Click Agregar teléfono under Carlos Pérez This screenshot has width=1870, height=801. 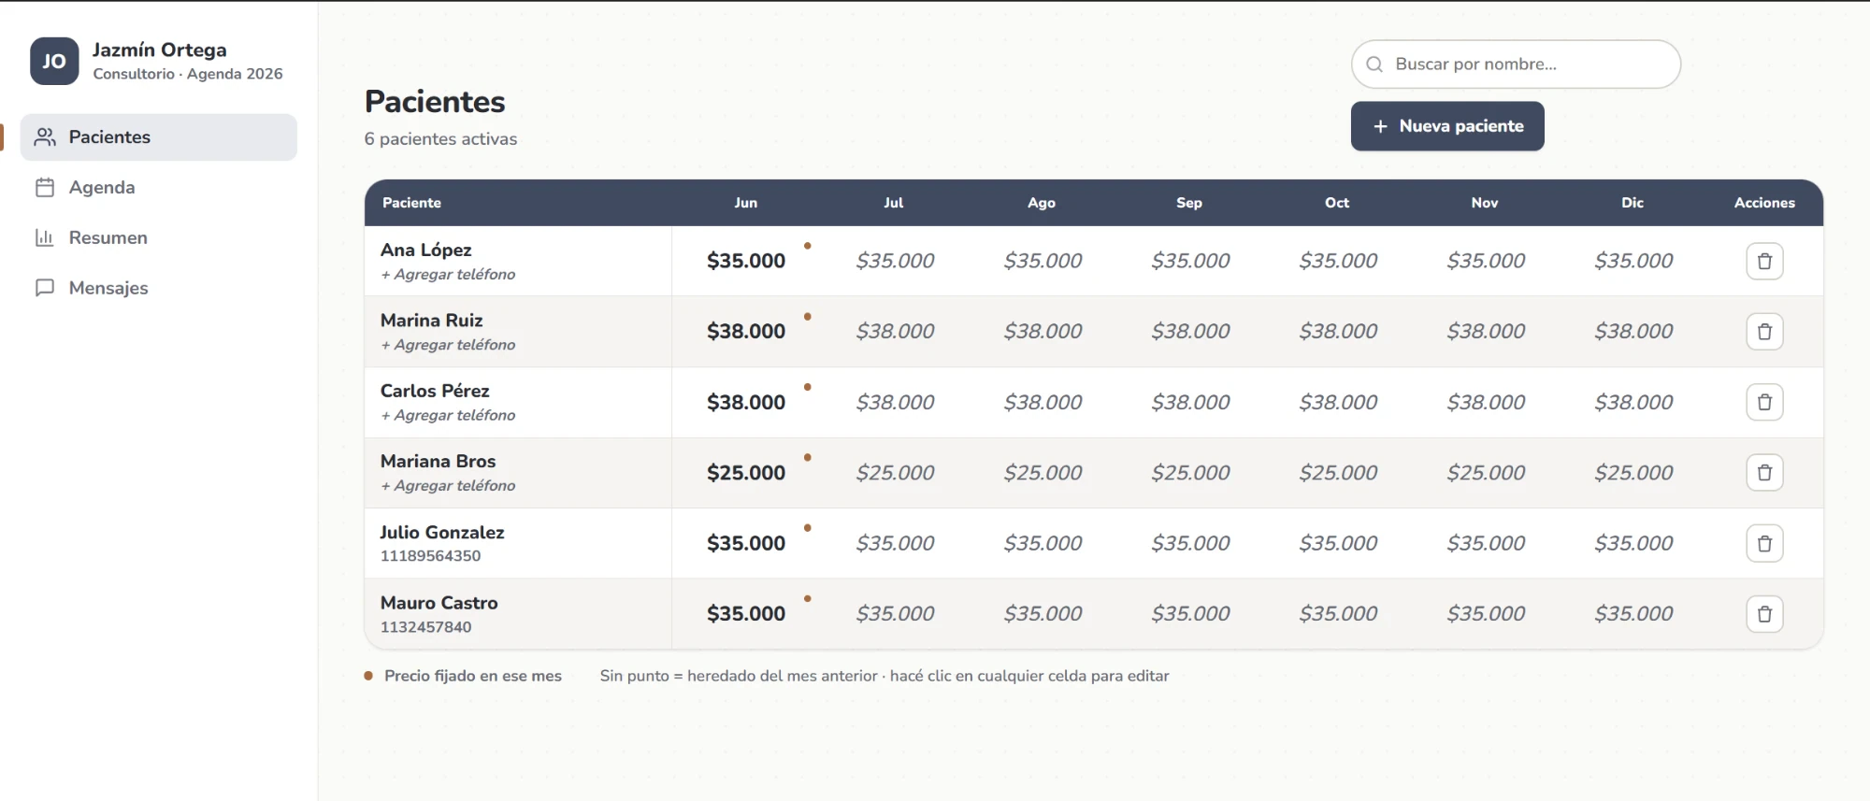pyautogui.click(x=448, y=415)
